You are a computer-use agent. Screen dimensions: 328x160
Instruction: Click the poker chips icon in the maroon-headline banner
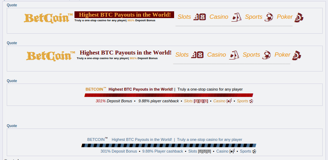tap(299, 17)
